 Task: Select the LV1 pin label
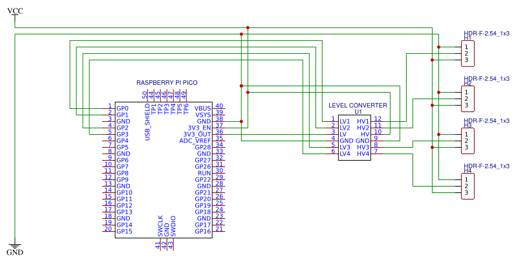pyautogui.click(x=345, y=122)
